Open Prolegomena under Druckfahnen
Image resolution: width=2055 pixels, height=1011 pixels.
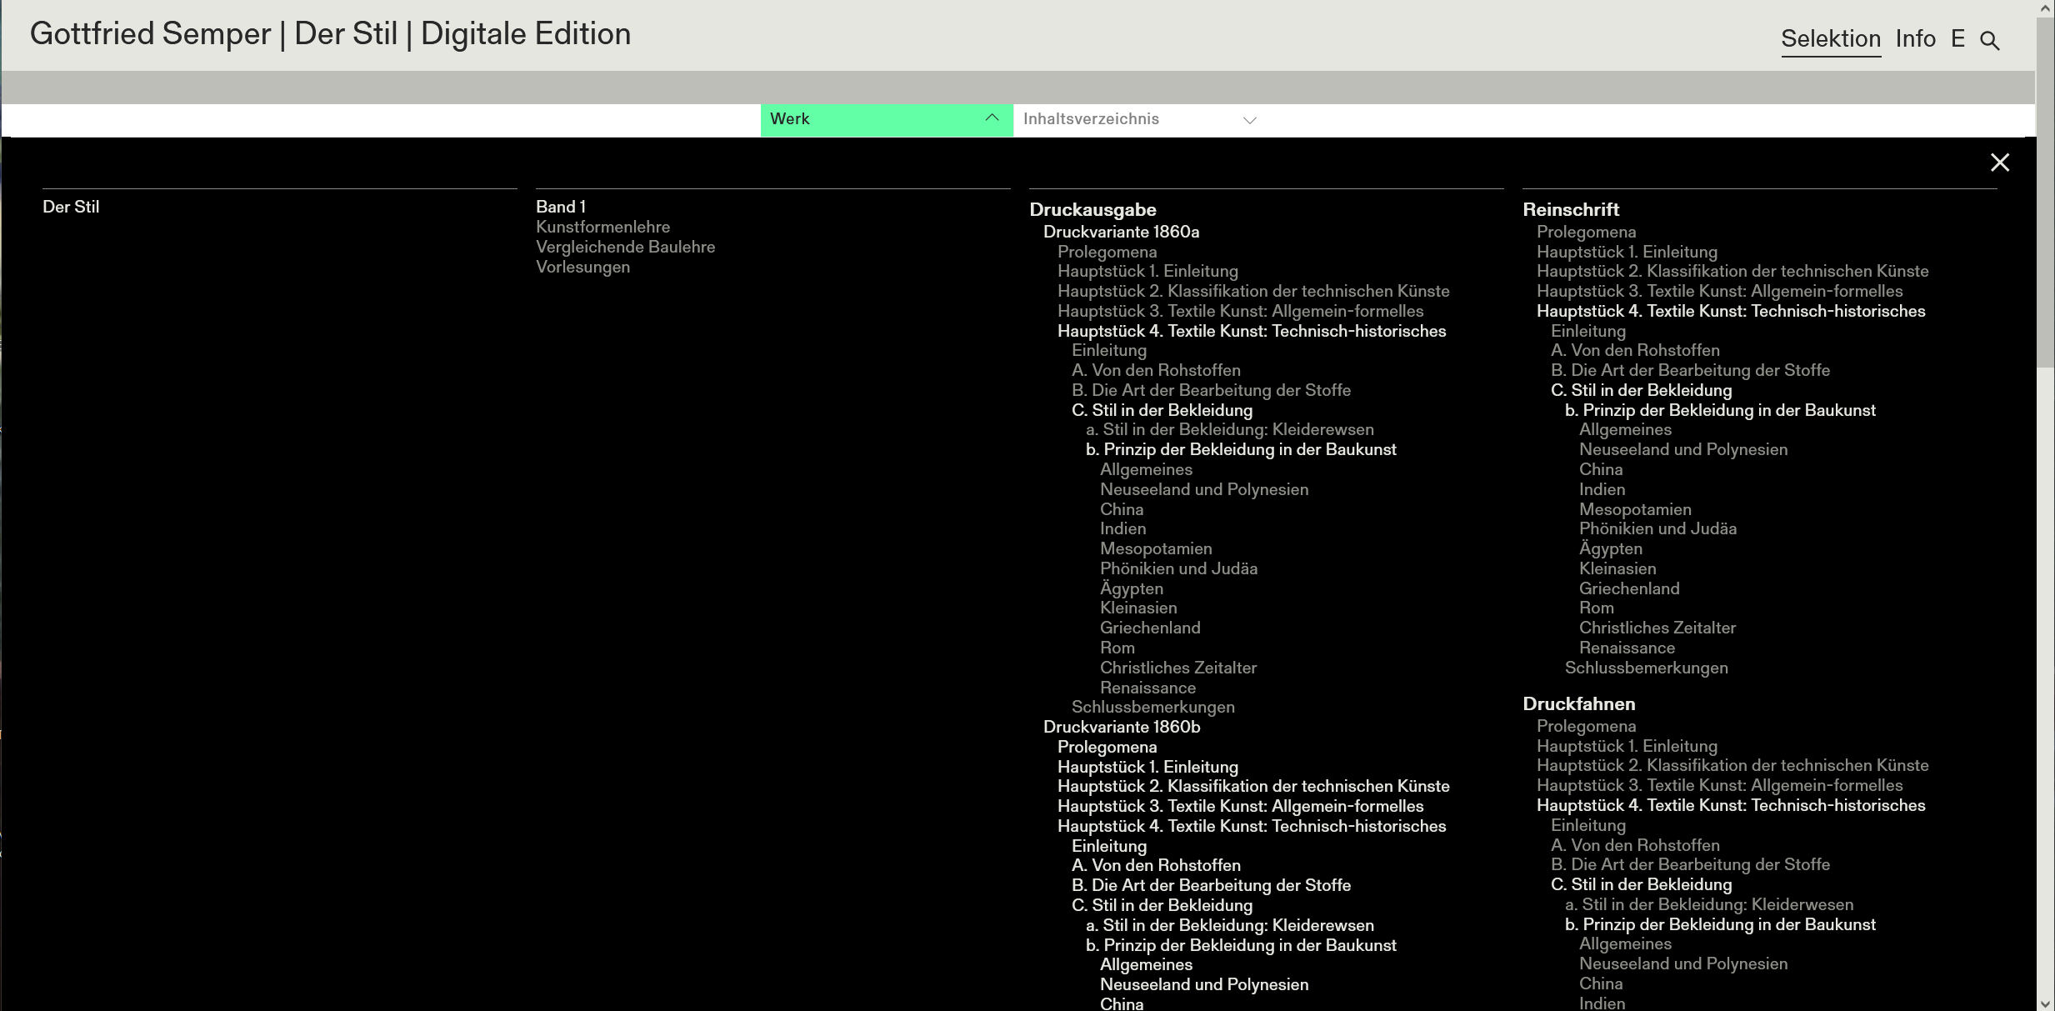[x=1586, y=726]
